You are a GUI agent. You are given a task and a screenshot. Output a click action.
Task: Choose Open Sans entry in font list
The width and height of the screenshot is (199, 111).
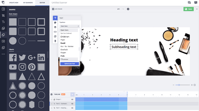click(x=69, y=30)
